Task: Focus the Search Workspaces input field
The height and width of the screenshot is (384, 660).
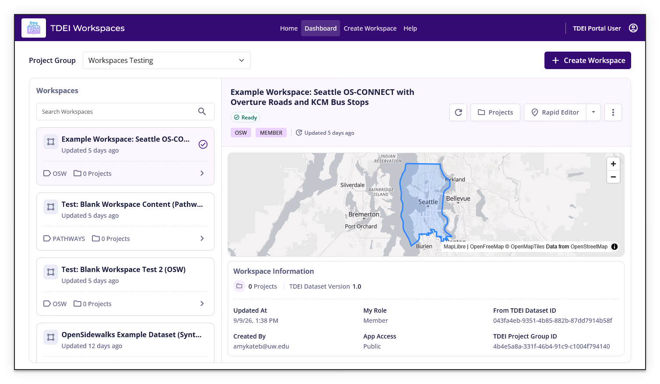Action: tap(125, 112)
